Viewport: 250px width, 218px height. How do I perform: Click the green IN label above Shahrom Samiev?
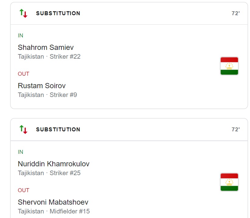[20, 36]
